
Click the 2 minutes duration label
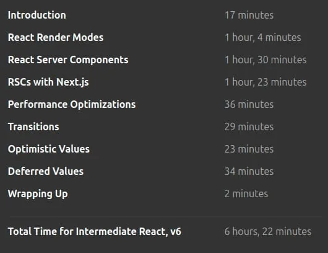pos(246,193)
